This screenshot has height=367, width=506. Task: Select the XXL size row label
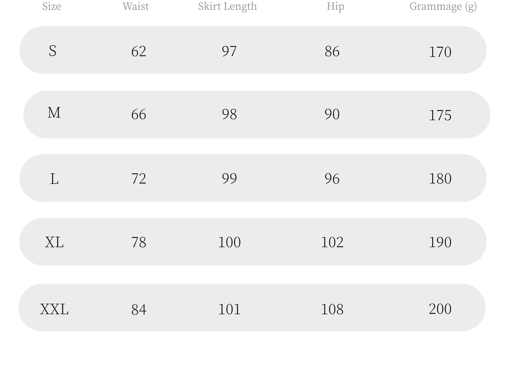point(54,309)
